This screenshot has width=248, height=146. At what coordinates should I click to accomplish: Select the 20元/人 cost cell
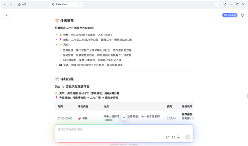tap(172, 118)
